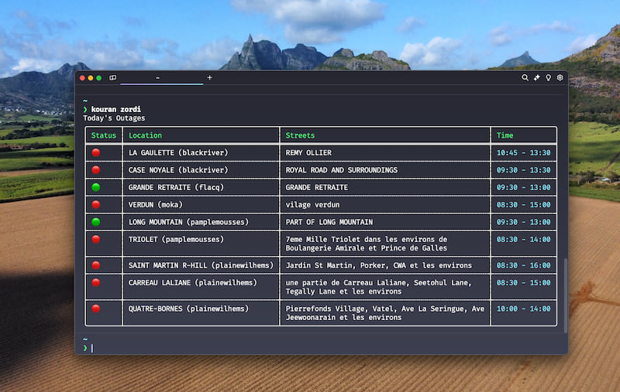The height and width of the screenshot is (392, 620).
Task: Click the Streets column header
Action: click(x=300, y=135)
